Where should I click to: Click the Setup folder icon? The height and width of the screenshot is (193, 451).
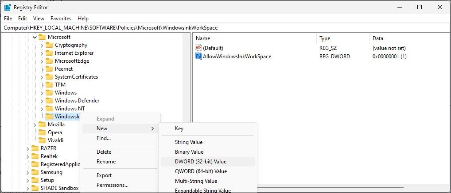(35, 180)
